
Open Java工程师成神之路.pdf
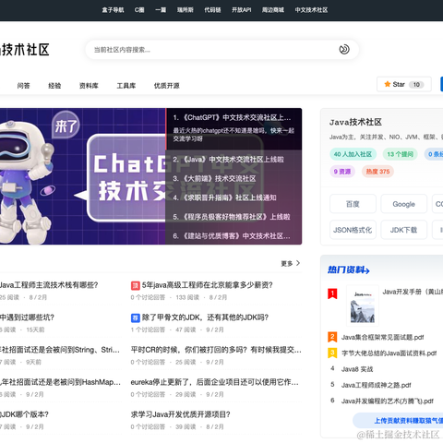(377, 385)
